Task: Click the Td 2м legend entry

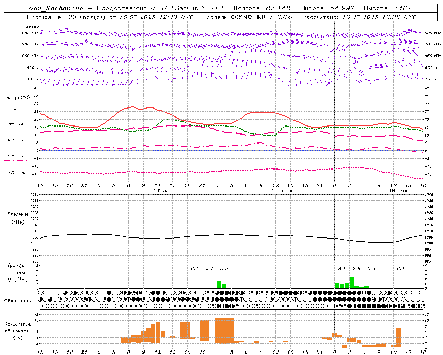Action: (x=16, y=124)
